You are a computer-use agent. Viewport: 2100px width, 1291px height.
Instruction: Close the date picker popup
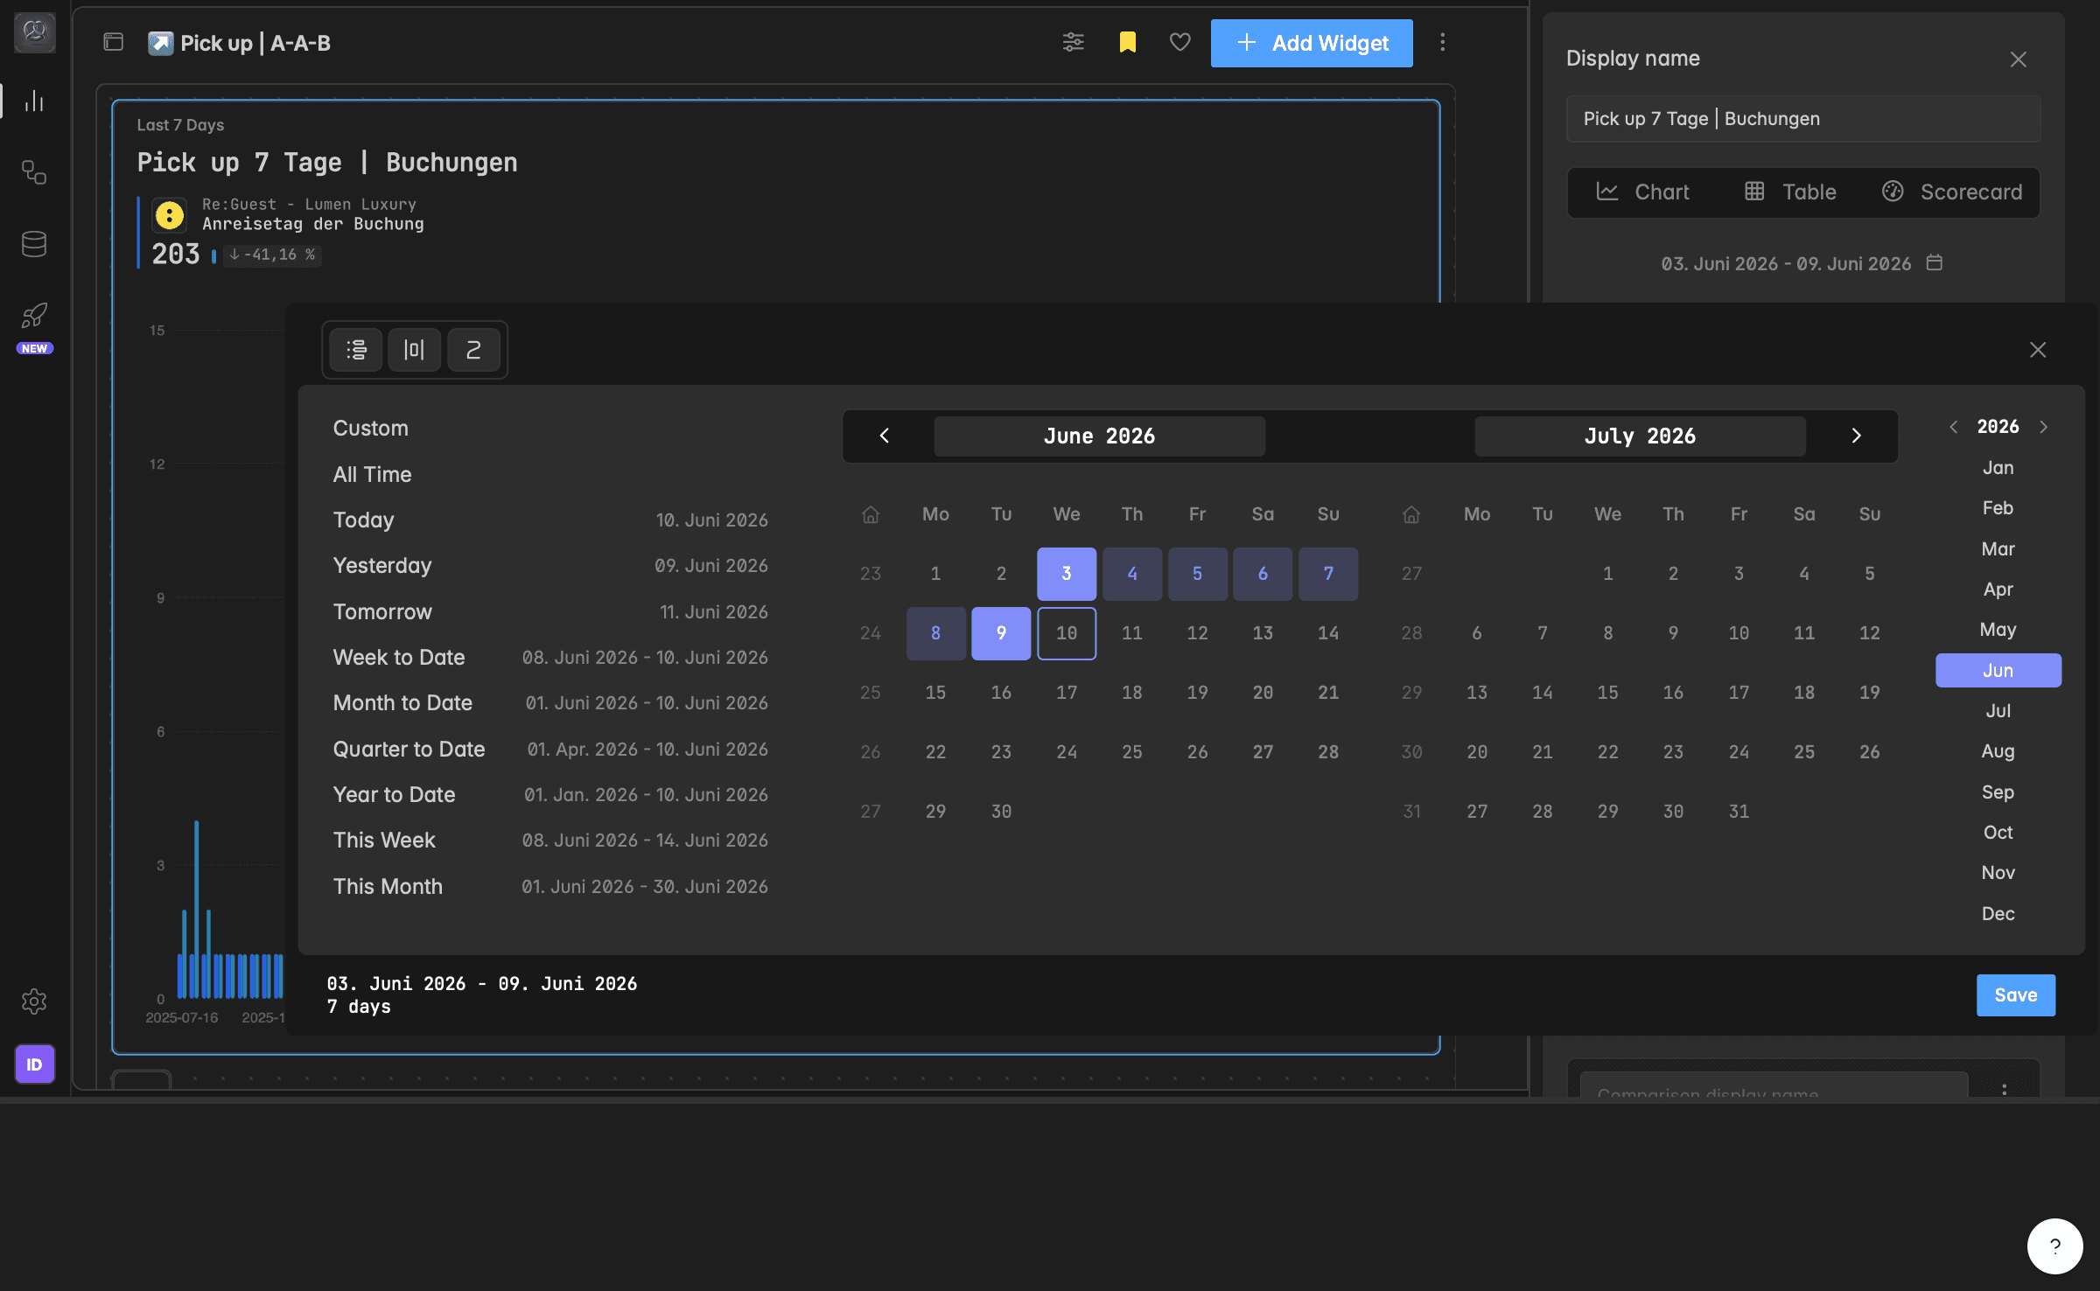(x=2038, y=350)
